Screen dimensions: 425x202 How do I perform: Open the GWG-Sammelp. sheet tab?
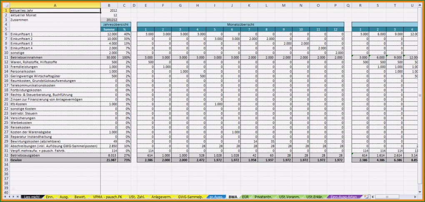click(190, 197)
